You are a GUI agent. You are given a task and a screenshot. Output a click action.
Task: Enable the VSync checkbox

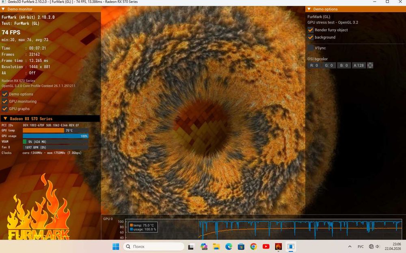(x=311, y=48)
